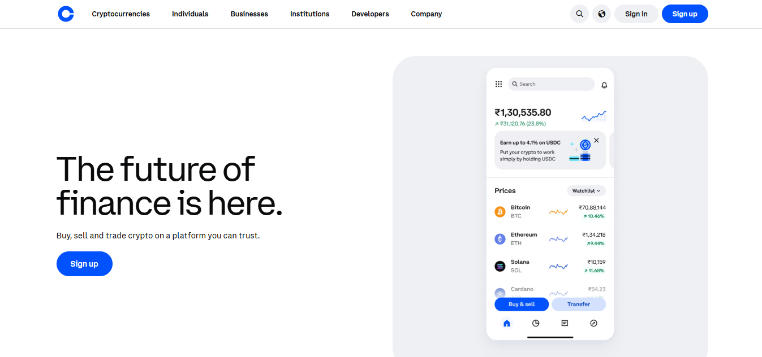Open language selector globe icon
The image size is (762, 357).
click(x=601, y=14)
